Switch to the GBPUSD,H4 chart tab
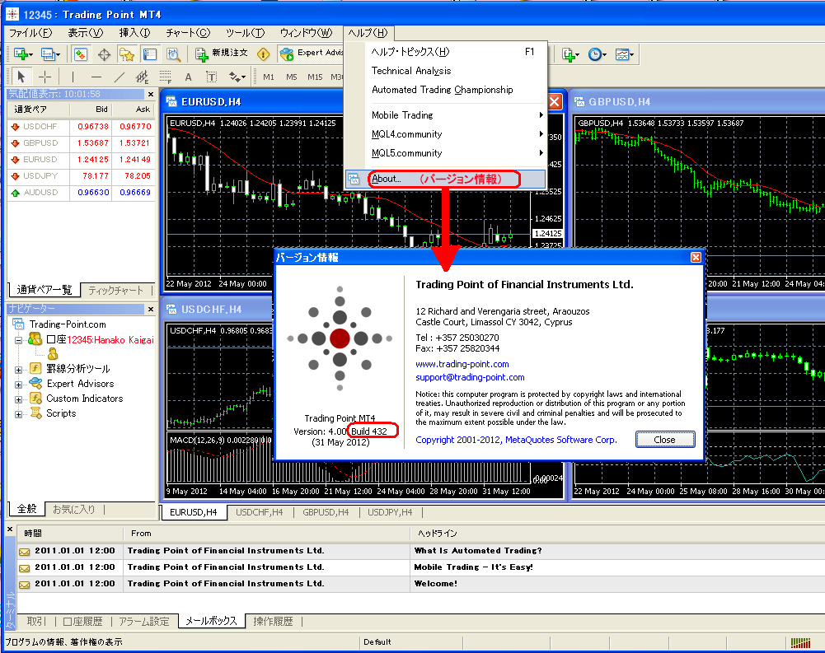Screen dimensions: 825x653 point(326,512)
